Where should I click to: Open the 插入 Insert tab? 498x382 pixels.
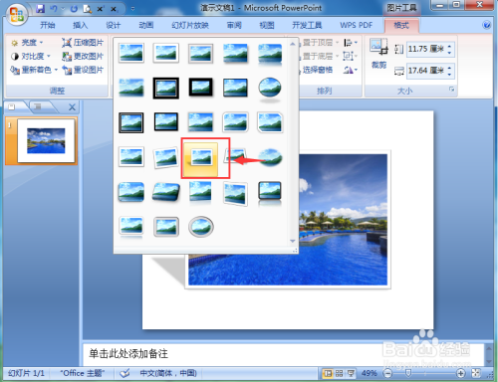(x=81, y=25)
